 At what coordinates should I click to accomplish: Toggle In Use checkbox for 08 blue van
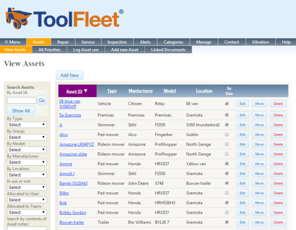coord(227,104)
